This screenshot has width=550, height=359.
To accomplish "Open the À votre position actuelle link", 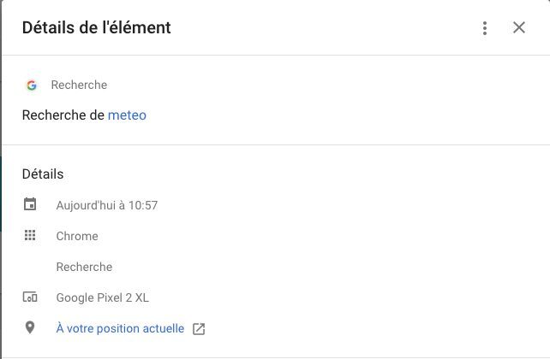I will tap(120, 328).
